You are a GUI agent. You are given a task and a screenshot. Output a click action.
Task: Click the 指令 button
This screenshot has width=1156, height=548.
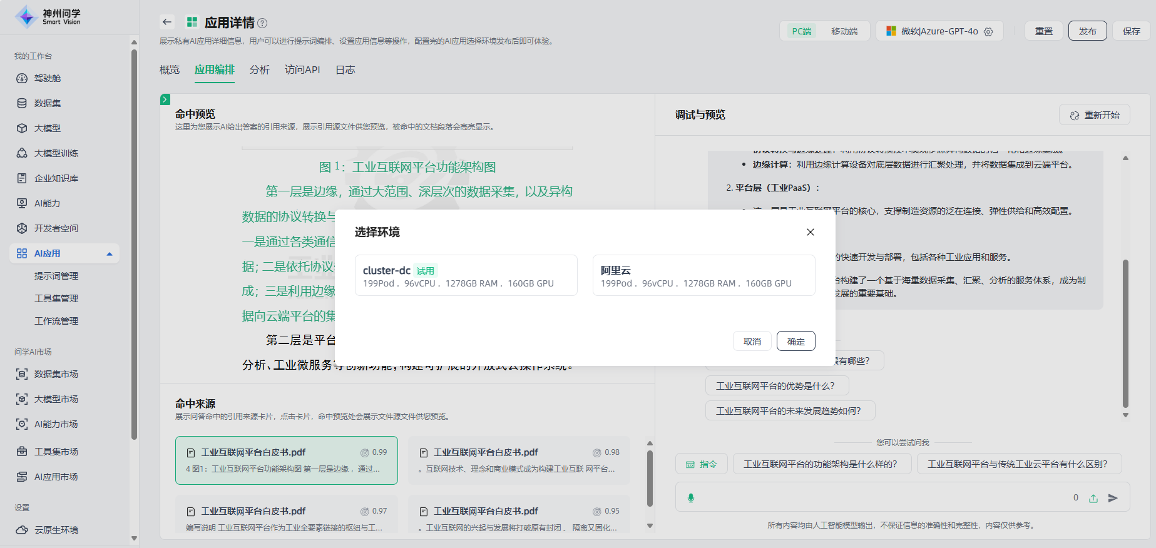(702, 464)
